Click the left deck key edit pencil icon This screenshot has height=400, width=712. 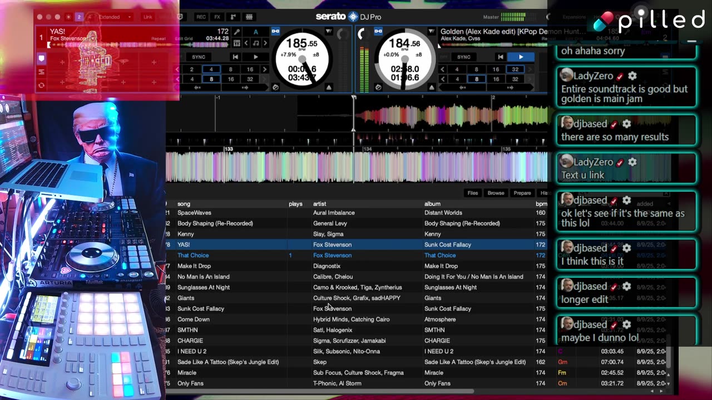(x=237, y=32)
